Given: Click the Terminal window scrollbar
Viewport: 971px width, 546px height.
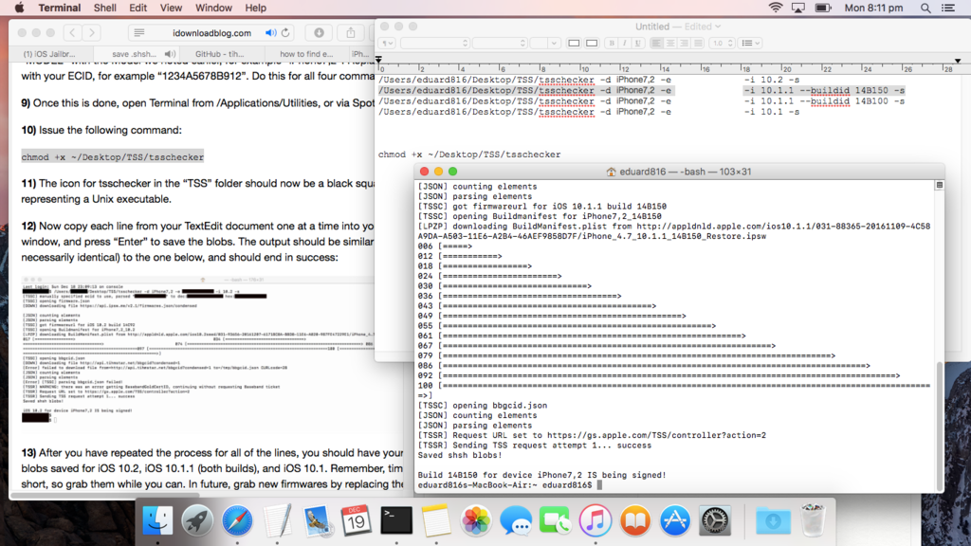Looking at the screenshot, I should tap(940, 426).
